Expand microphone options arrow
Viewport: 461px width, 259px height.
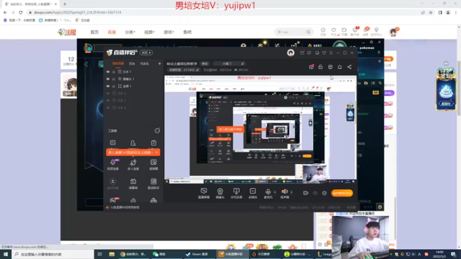[x=275, y=192]
